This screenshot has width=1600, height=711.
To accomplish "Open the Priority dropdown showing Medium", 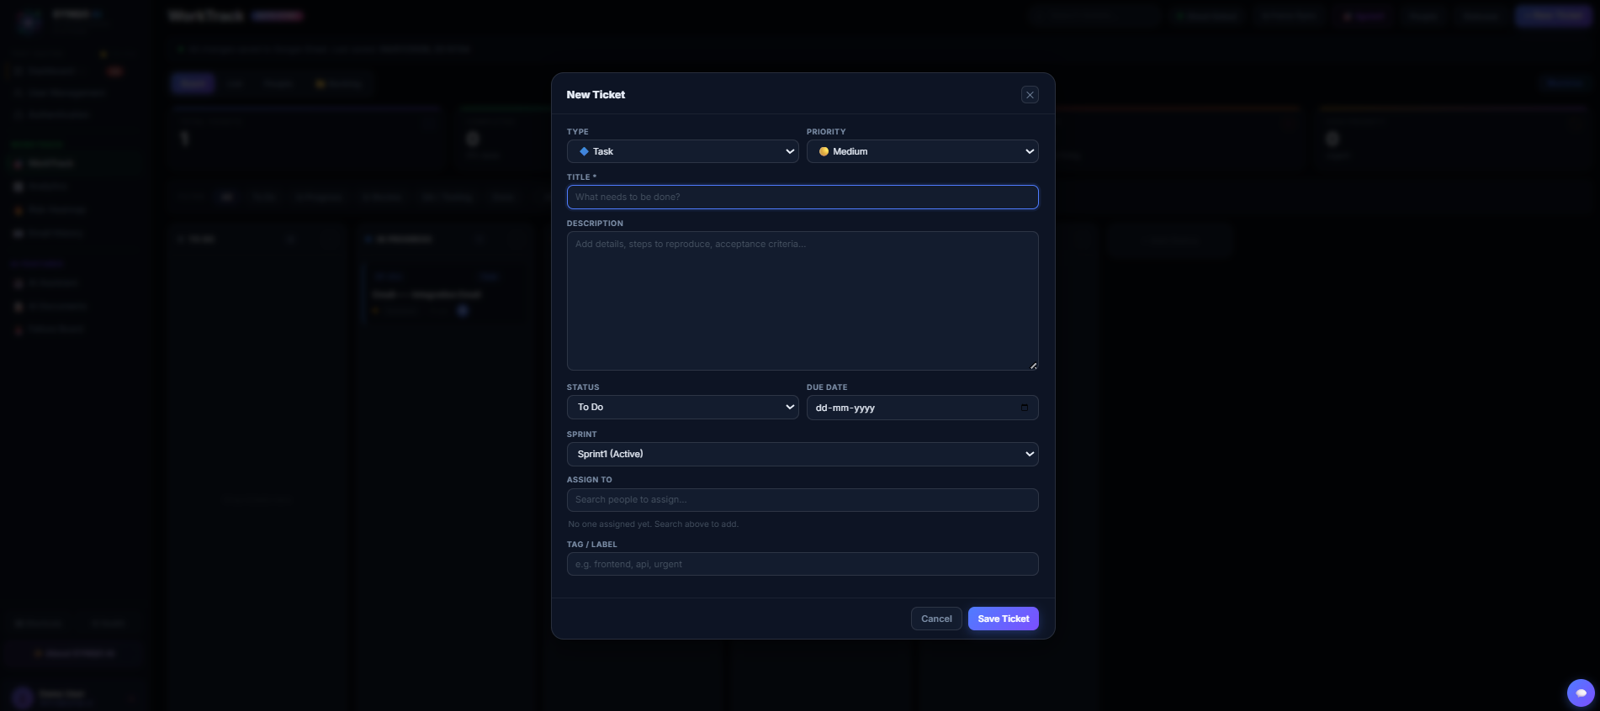I will (x=922, y=151).
